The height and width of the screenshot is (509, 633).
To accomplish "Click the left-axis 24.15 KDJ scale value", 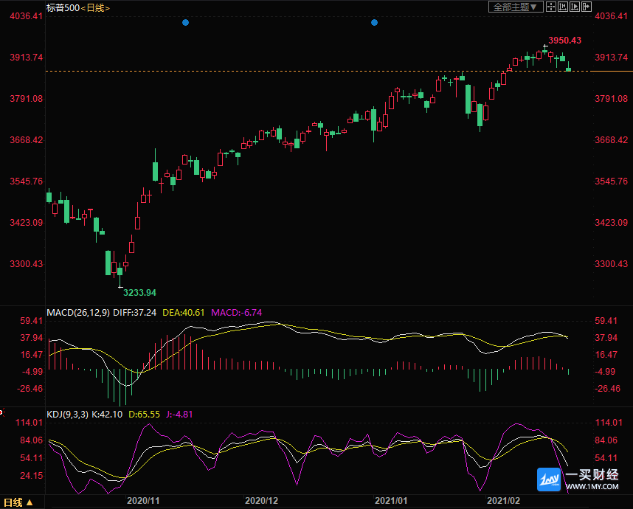I will (32, 476).
